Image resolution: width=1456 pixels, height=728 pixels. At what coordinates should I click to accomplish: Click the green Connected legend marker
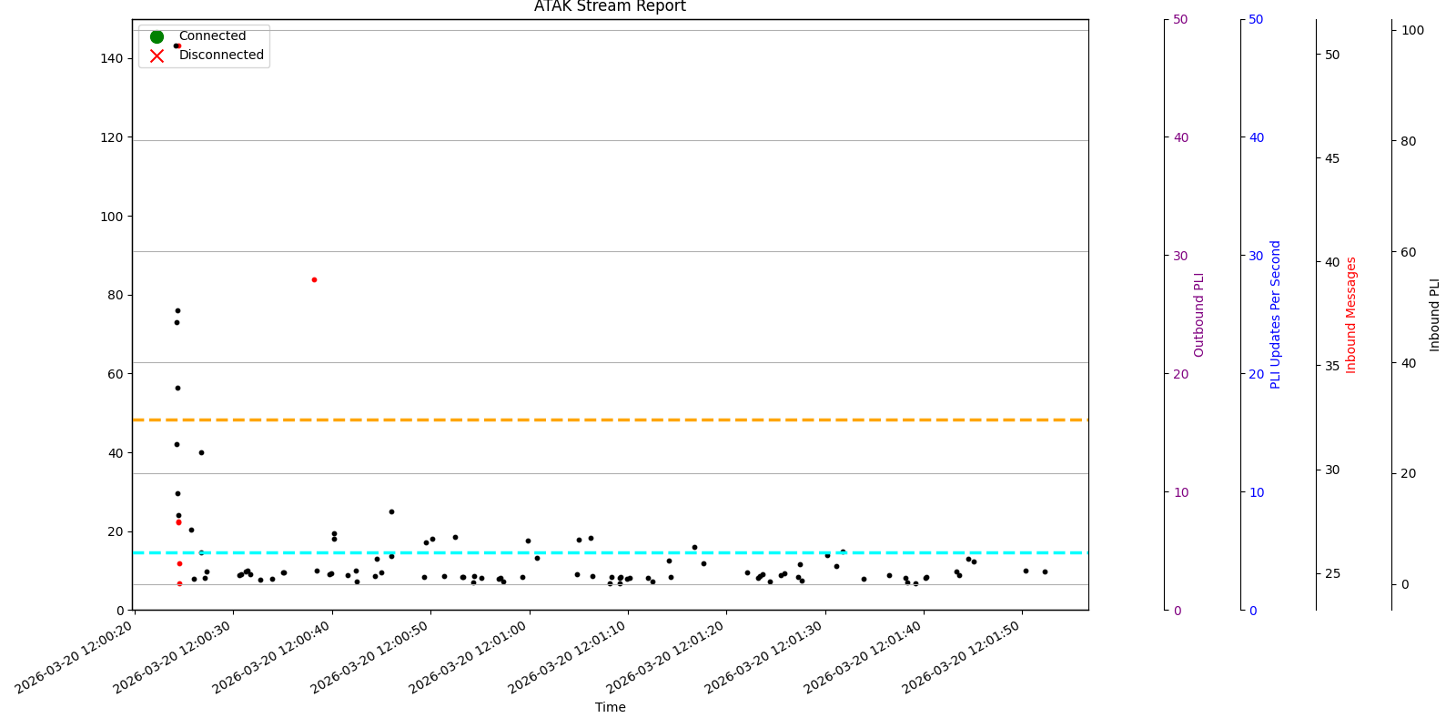point(157,36)
